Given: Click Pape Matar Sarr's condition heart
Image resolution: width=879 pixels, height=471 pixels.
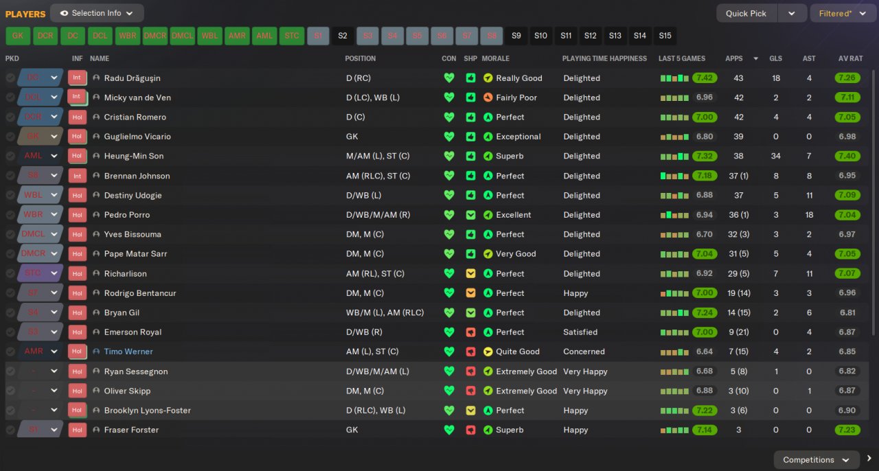Looking at the screenshot, I should [x=449, y=254].
